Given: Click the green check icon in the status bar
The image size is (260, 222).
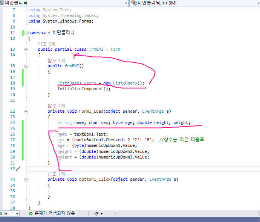Looking at the screenshot, I should pyautogui.click(x=31, y=214).
